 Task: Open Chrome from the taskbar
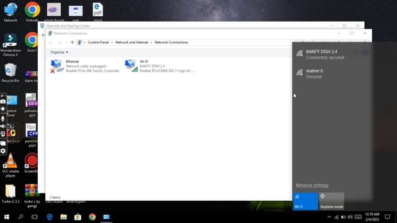click(x=92, y=217)
